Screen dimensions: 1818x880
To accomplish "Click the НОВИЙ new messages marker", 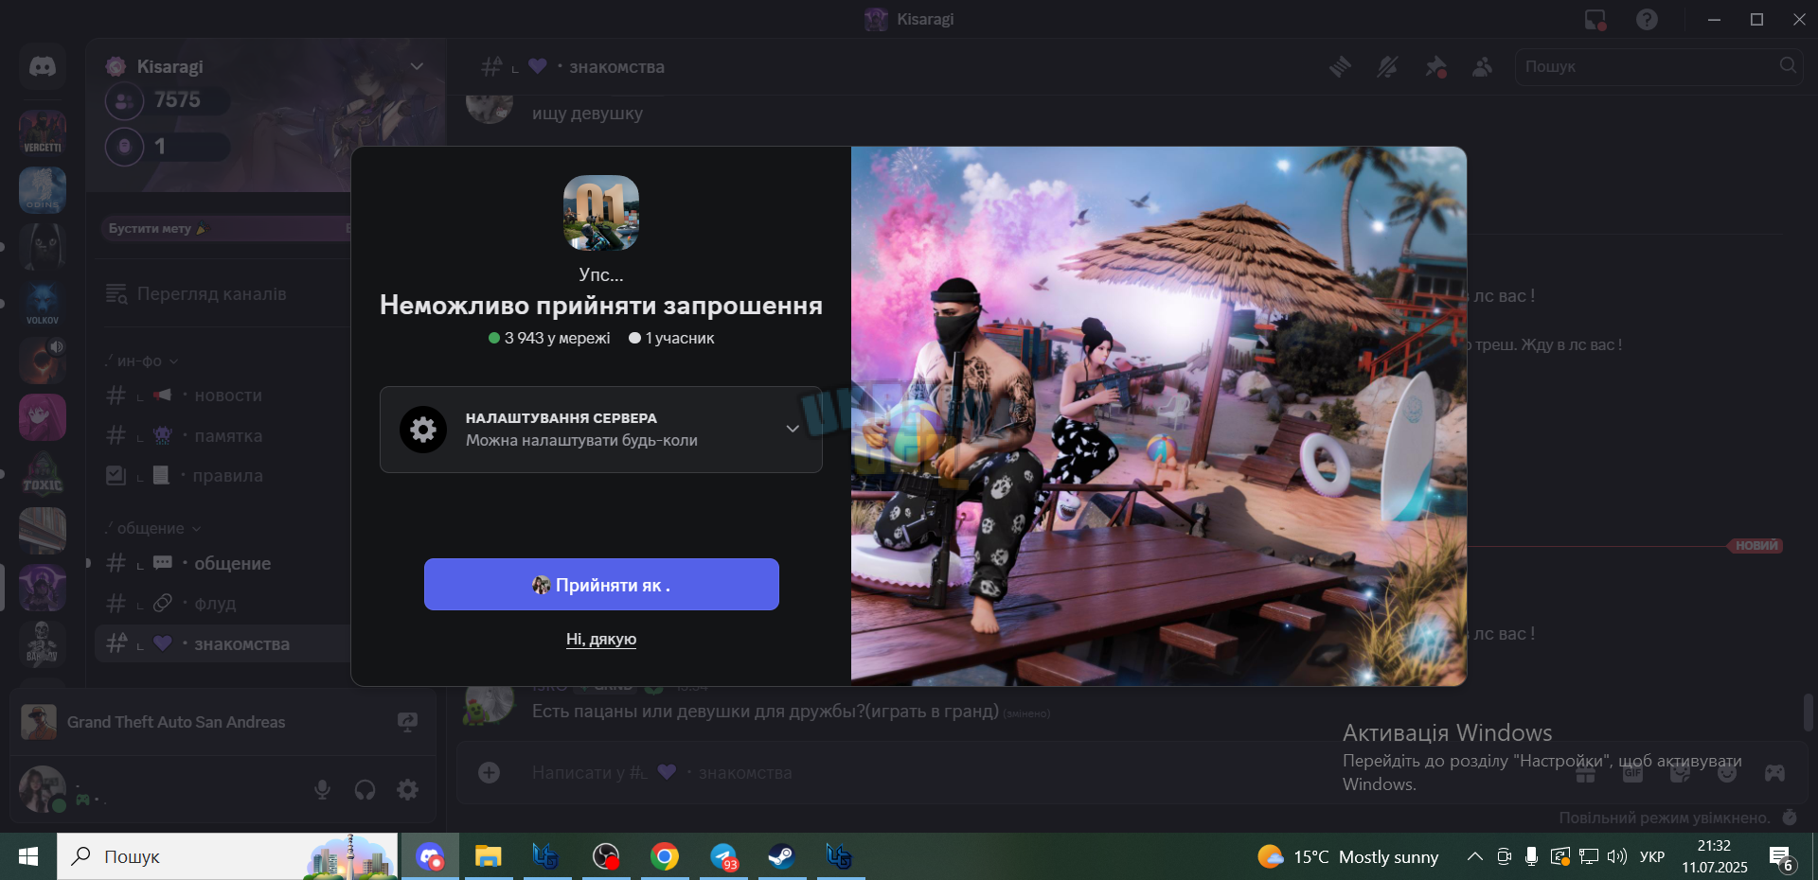I will coord(1756,546).
